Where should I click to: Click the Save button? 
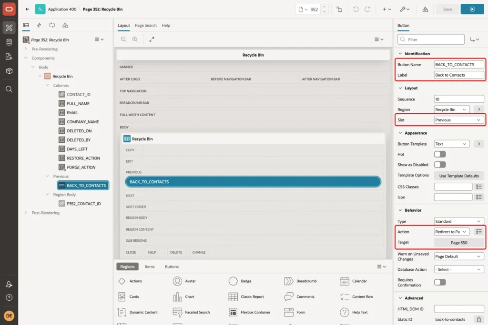click(447, 10)
